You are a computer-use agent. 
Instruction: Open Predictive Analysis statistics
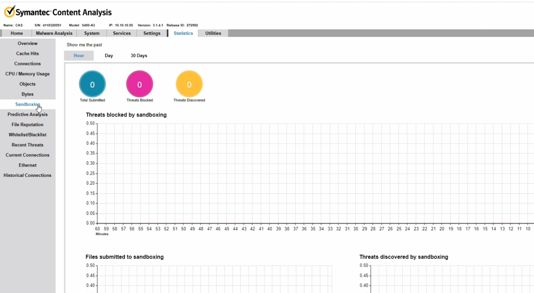27,114
